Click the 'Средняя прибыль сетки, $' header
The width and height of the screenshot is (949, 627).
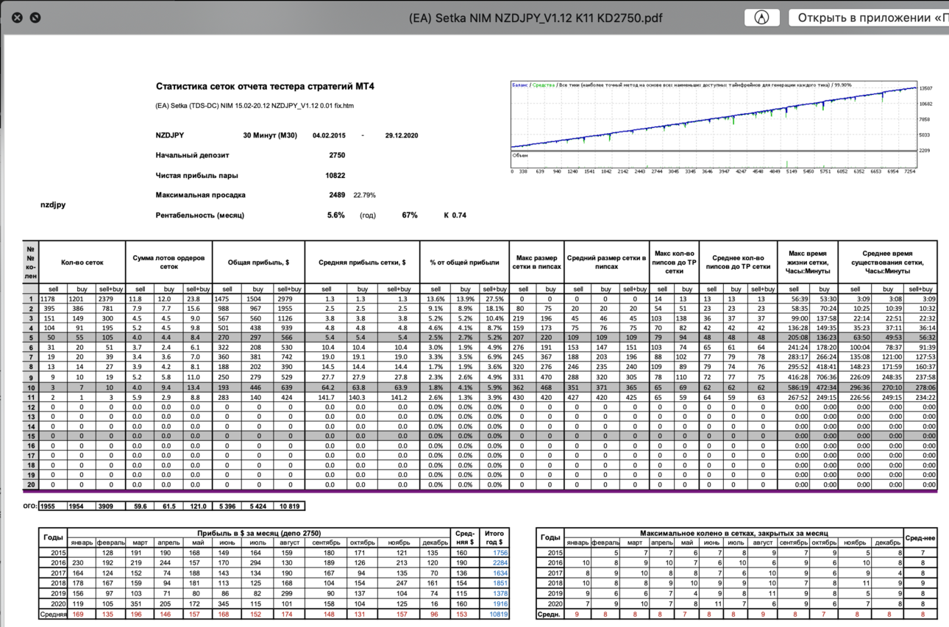361,262
